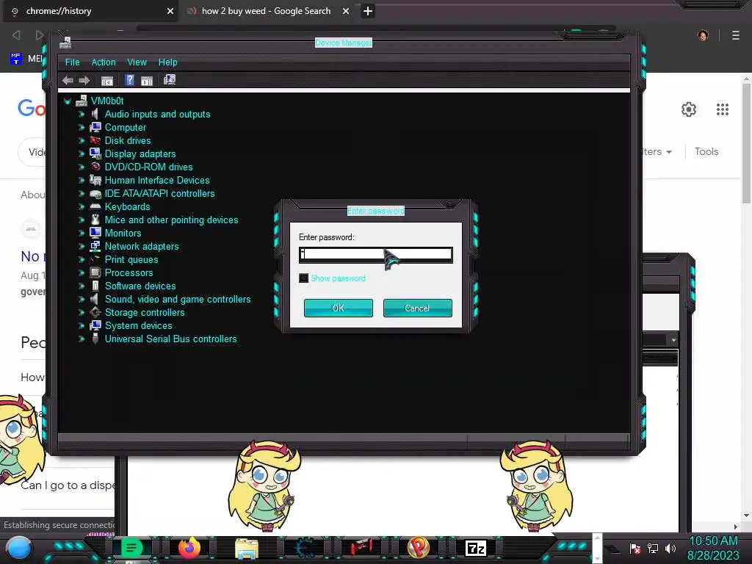The width and height of the screenshot is (752, 564).
Task: Click the Forward arrow in Device Manager toolbar
Action: [84, 80]
